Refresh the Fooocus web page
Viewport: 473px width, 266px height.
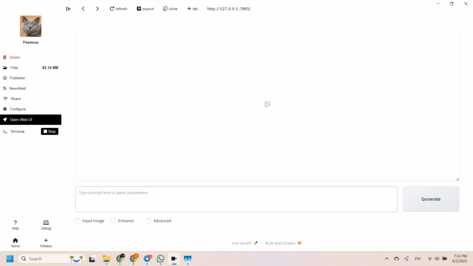[x=119, y=9]
